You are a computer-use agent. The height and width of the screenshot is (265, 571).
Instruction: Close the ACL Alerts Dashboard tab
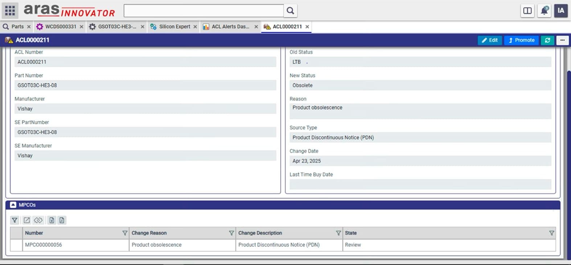tap(256, 27)
